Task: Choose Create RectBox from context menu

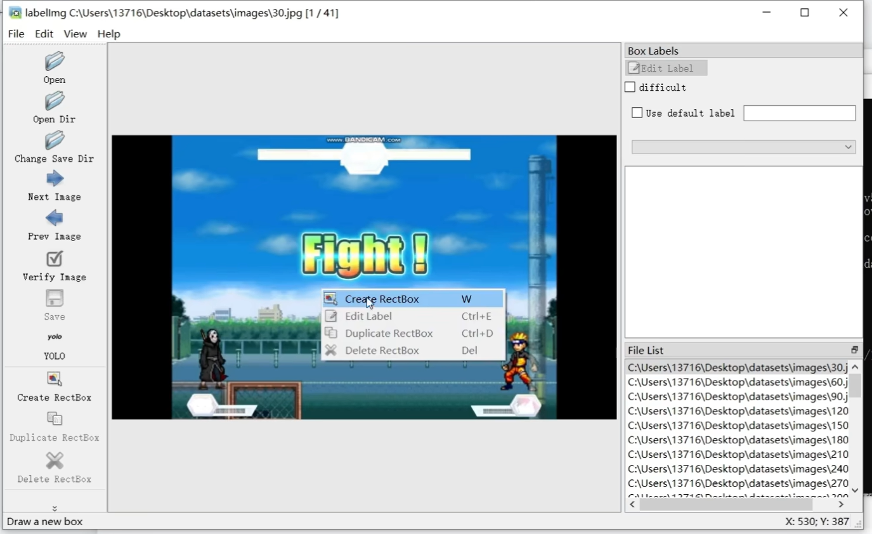Action: (382, 299)
